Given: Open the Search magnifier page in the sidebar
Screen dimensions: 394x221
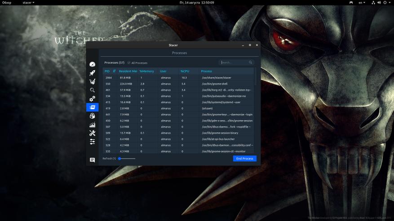Looking at the screenshot, I should coord(92,90).
